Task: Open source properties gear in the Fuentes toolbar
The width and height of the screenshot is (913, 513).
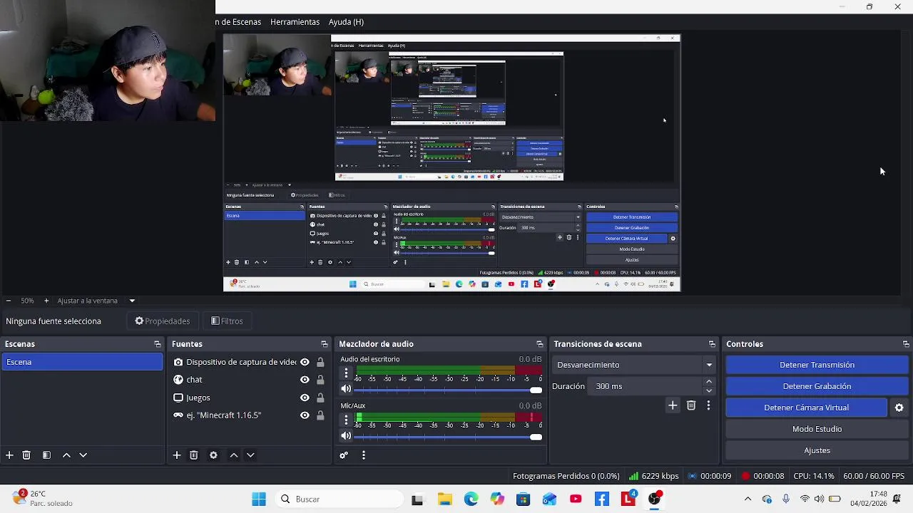Action: [x=213, y=455]
